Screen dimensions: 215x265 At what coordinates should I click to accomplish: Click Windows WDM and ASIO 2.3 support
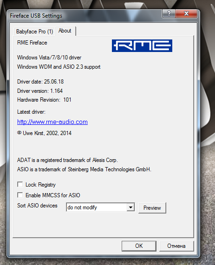[x=59, y=67]
